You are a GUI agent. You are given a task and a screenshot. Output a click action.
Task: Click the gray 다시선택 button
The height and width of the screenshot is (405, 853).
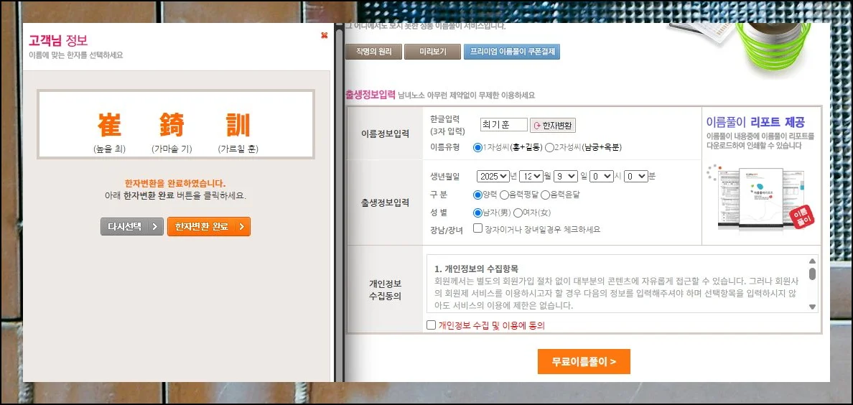pyautogui.click(x=132, y=227)
